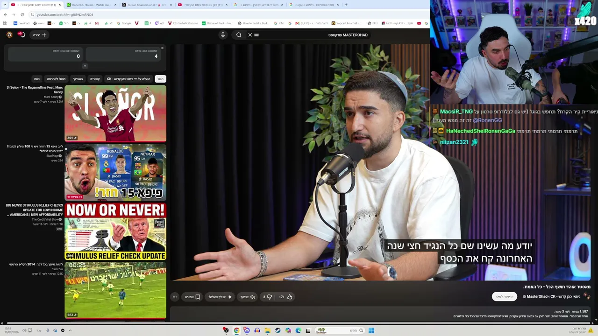Viewport: 598px width, 336px height.
Task: Switch to RonenGG Stream Kick tab
Action: [x=92, y=5]
